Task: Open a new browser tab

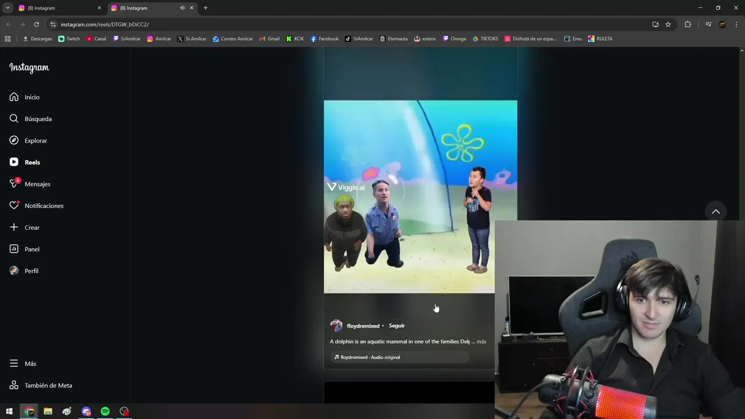Action: [x=205, y=8]
